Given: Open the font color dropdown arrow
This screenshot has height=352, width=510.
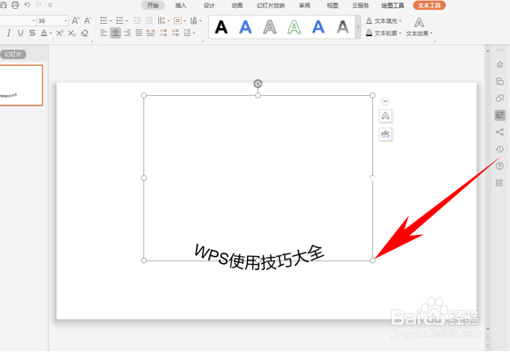Looking at the screenshot, I should coord(51,33).
